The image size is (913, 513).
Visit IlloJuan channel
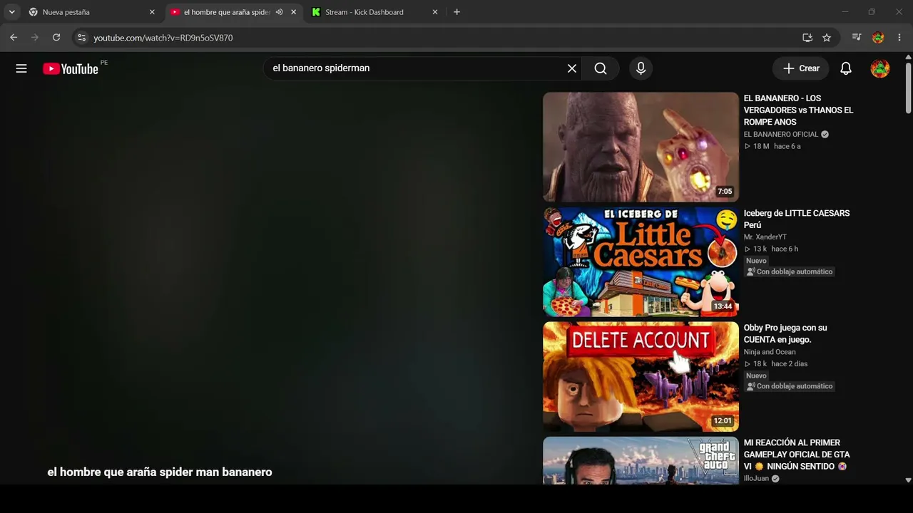pos(756,479)
